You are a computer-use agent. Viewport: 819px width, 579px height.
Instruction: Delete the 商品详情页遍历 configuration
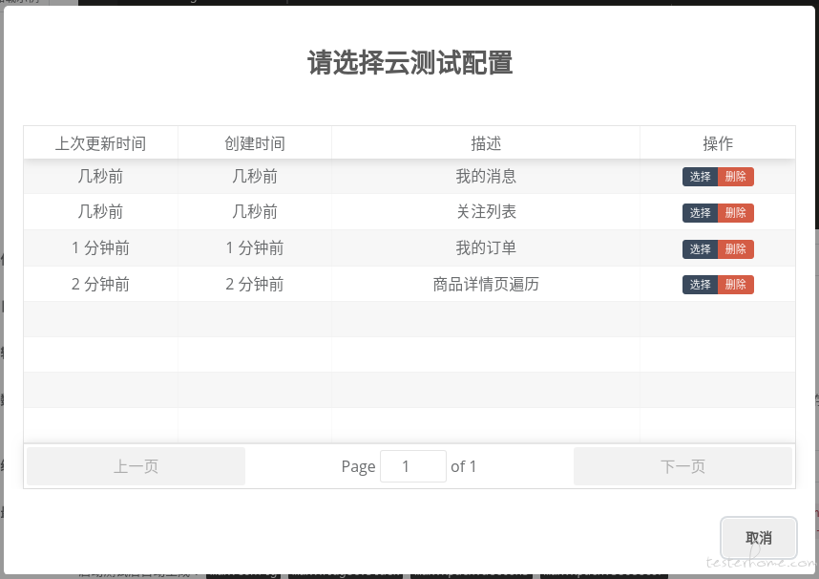coord(735,285)
